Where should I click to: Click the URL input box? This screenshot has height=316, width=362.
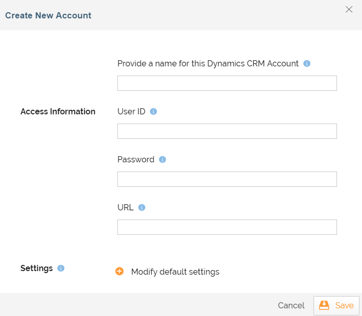point(227,227)
